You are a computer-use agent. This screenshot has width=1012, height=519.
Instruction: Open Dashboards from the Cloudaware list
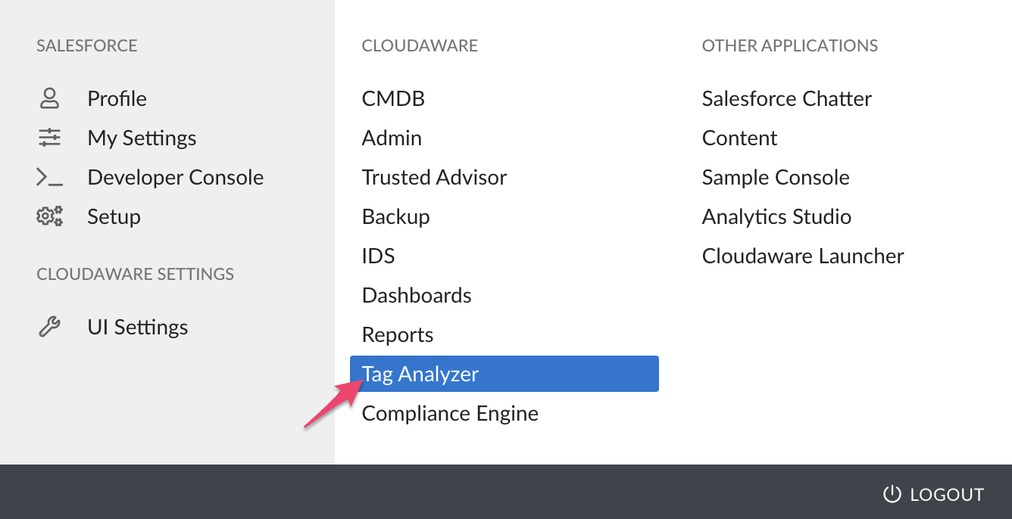click(x=417, y=295)
